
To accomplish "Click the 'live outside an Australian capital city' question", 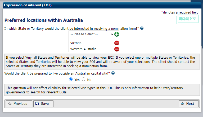I will [x=57, y=73].
